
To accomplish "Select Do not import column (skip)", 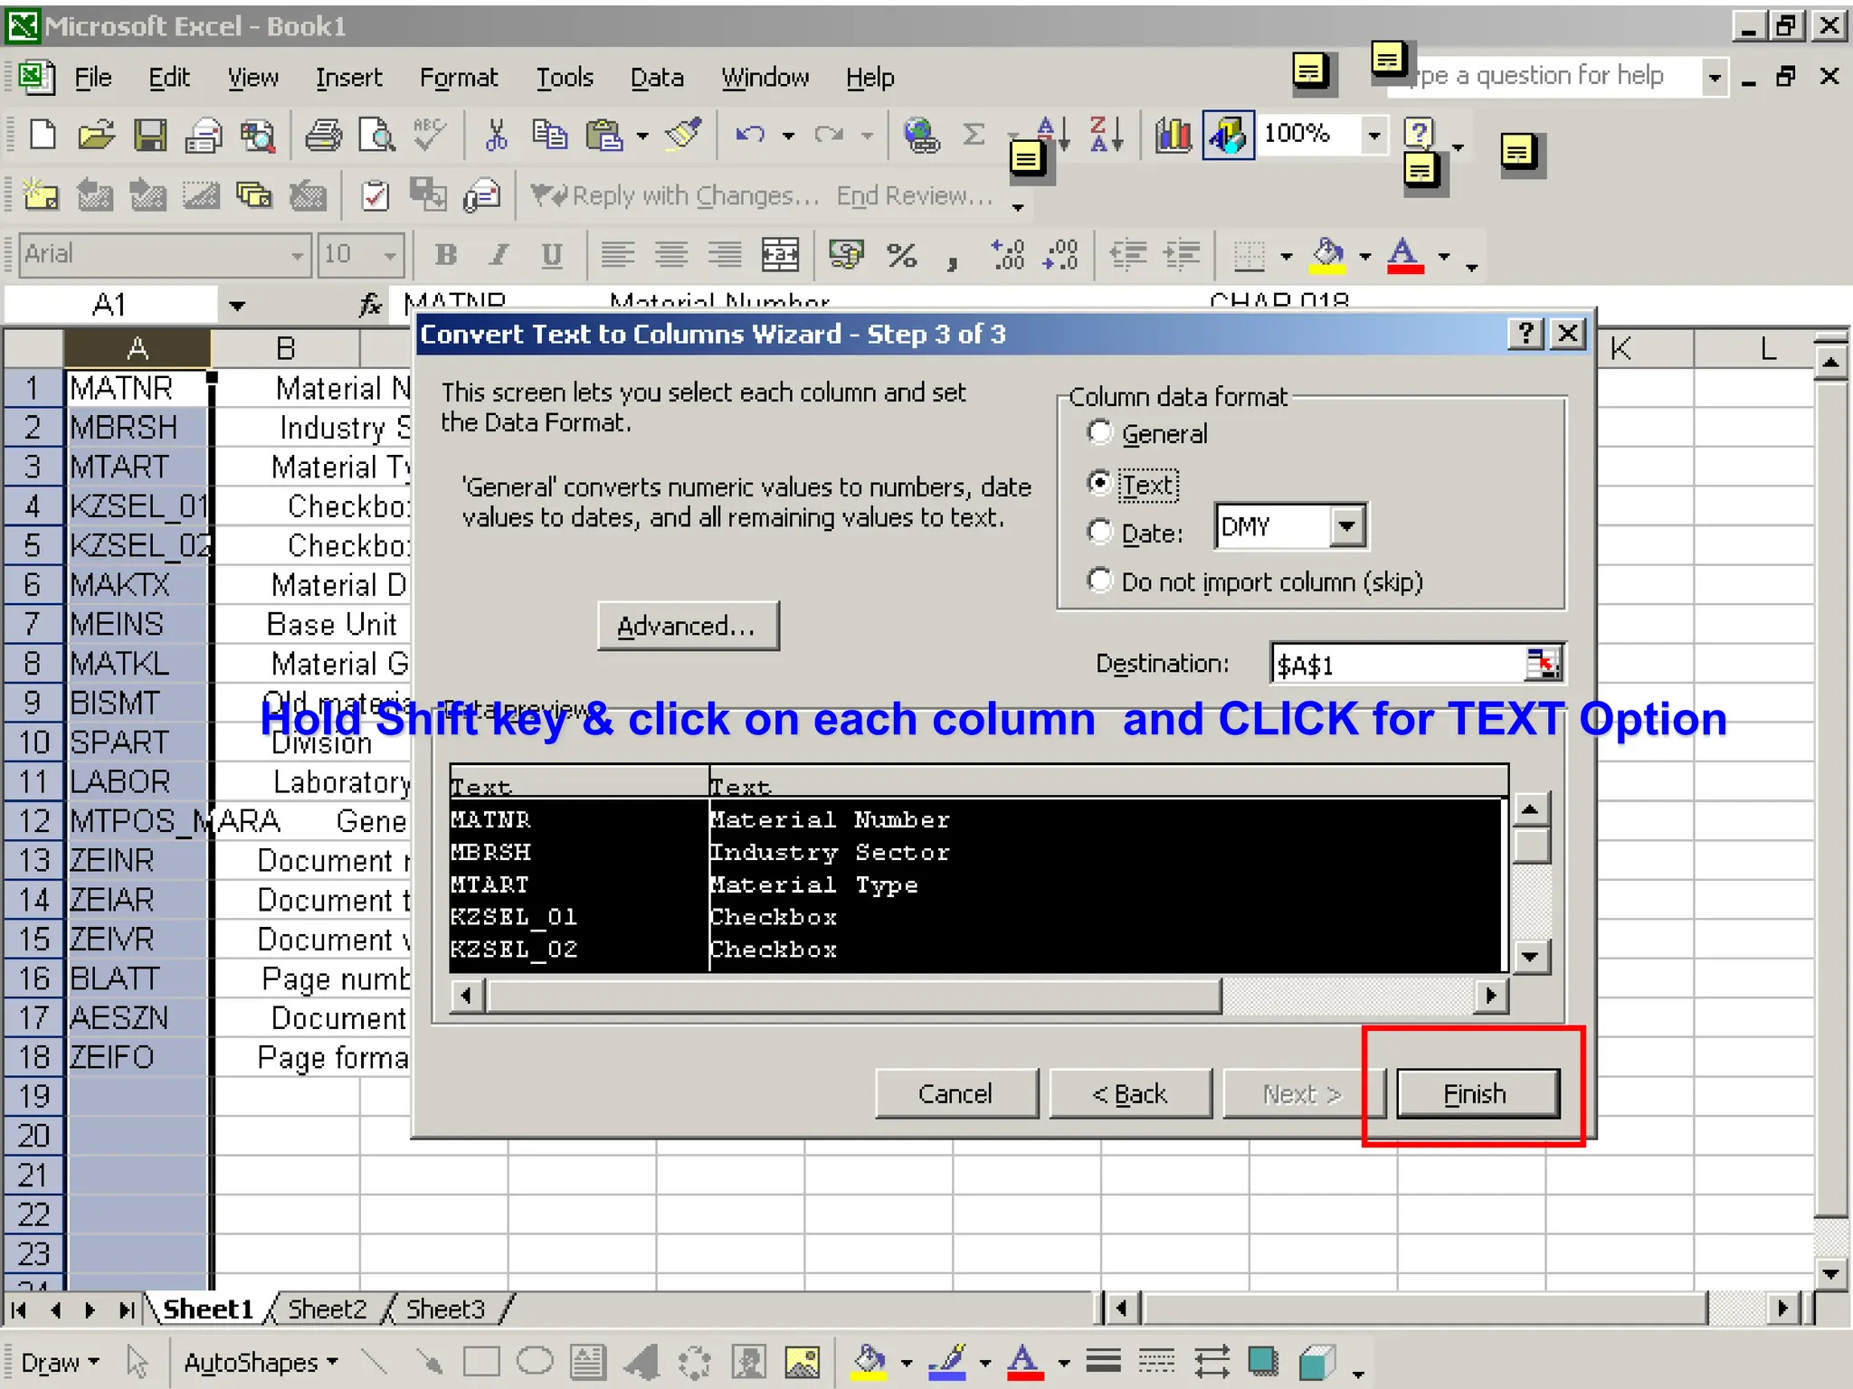I will (1254, 581).
